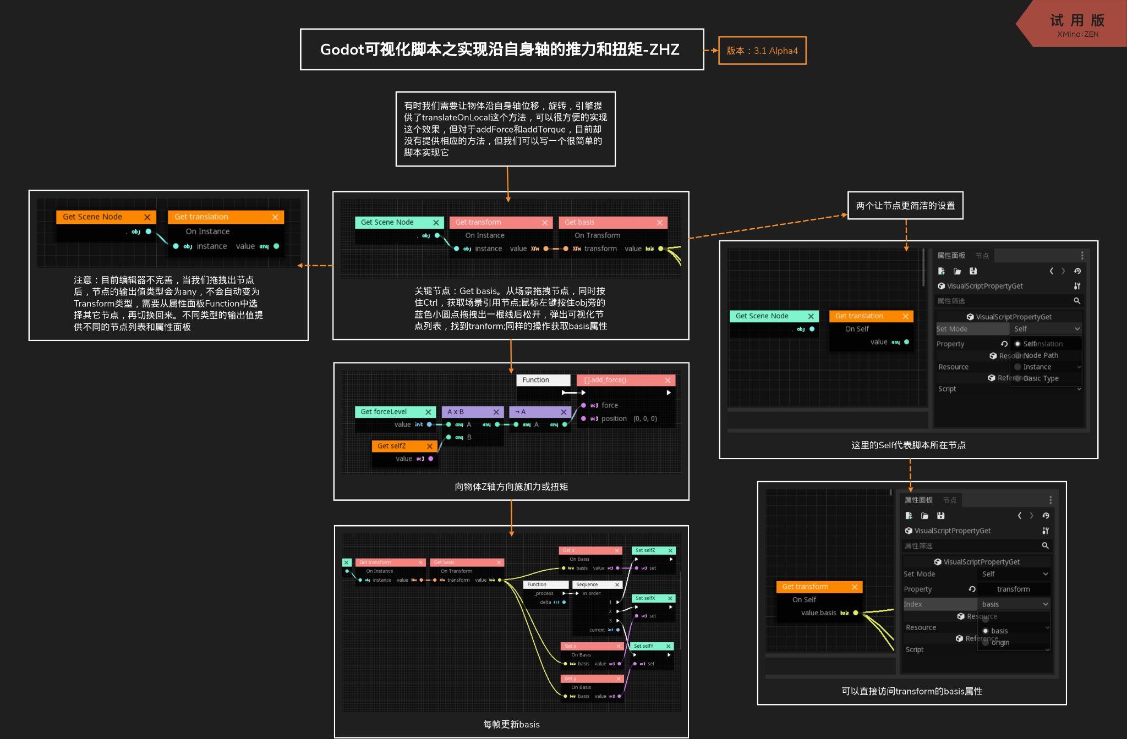This screenshot has width=1127, height=739.
Task: Close the Get translation On Self node
Action: (x=905, y=316)
